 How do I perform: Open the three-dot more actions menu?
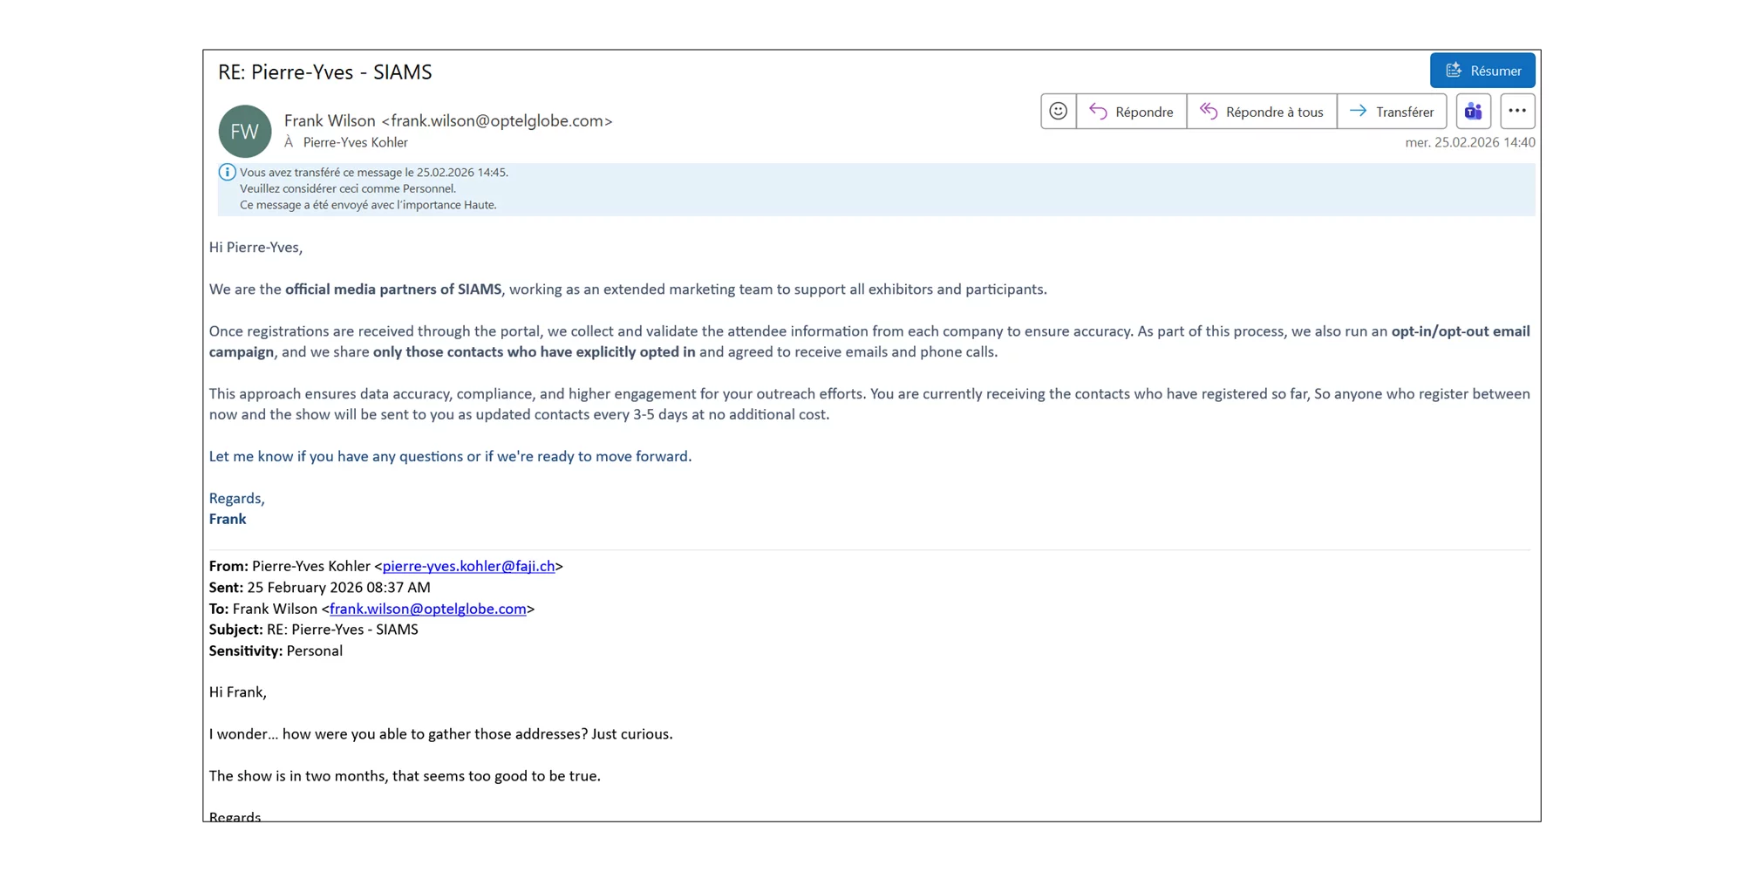(1517, 112)
